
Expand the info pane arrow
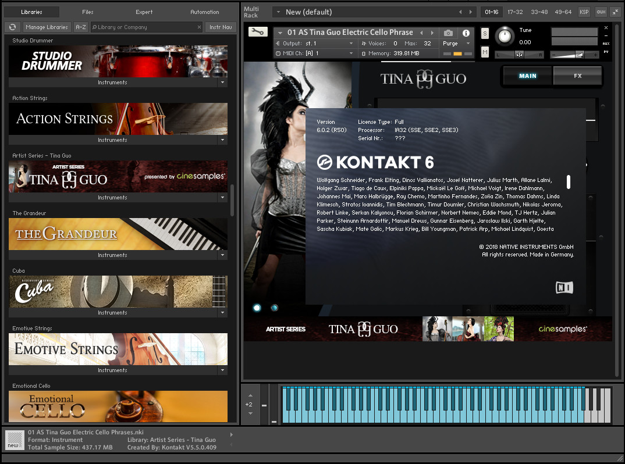[231, 434]
